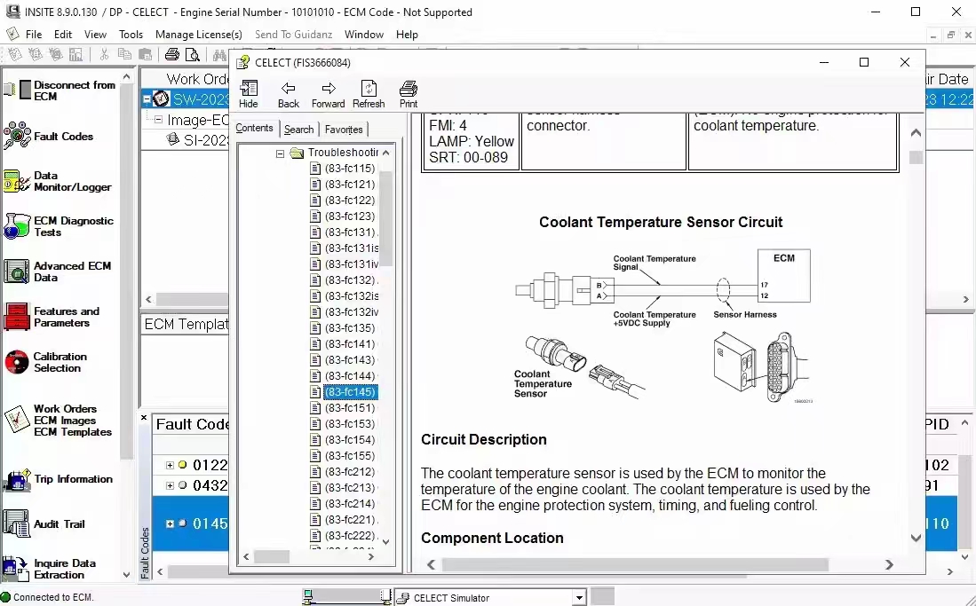976x606 pixels.
Task: Open the Edit menu
Action: click(63, 35)
